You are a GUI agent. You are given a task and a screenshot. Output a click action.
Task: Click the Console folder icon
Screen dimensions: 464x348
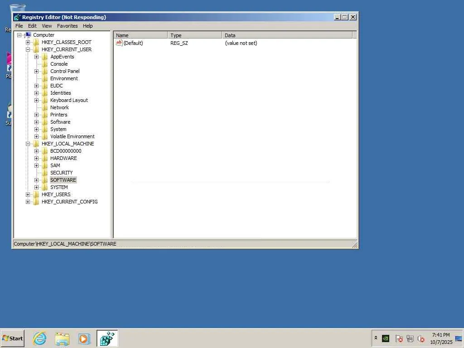tap(45, 64)
